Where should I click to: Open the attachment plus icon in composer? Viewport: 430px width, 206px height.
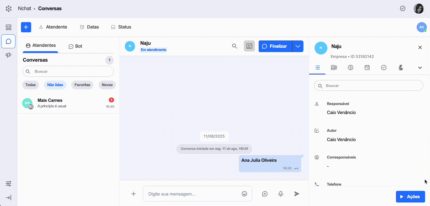pos(134,193)
